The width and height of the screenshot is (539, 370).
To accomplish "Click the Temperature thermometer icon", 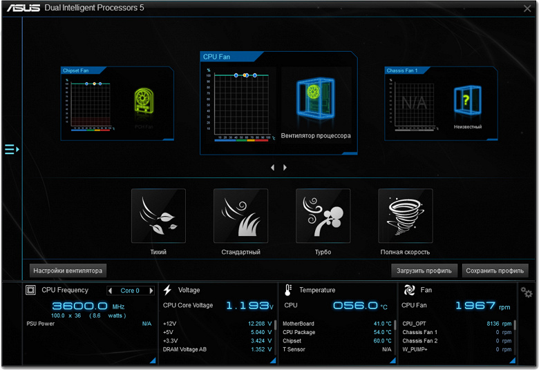I will [x=288, y=290].
